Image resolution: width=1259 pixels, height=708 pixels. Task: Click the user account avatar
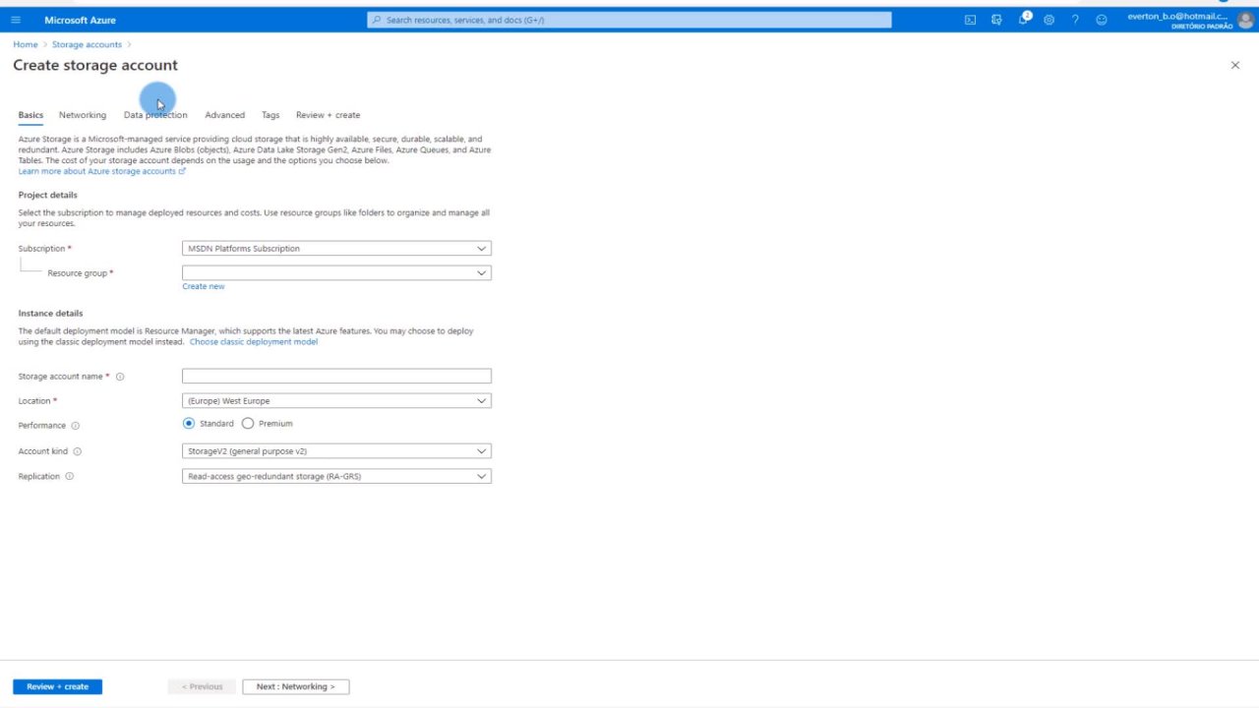pos(1245,20)
